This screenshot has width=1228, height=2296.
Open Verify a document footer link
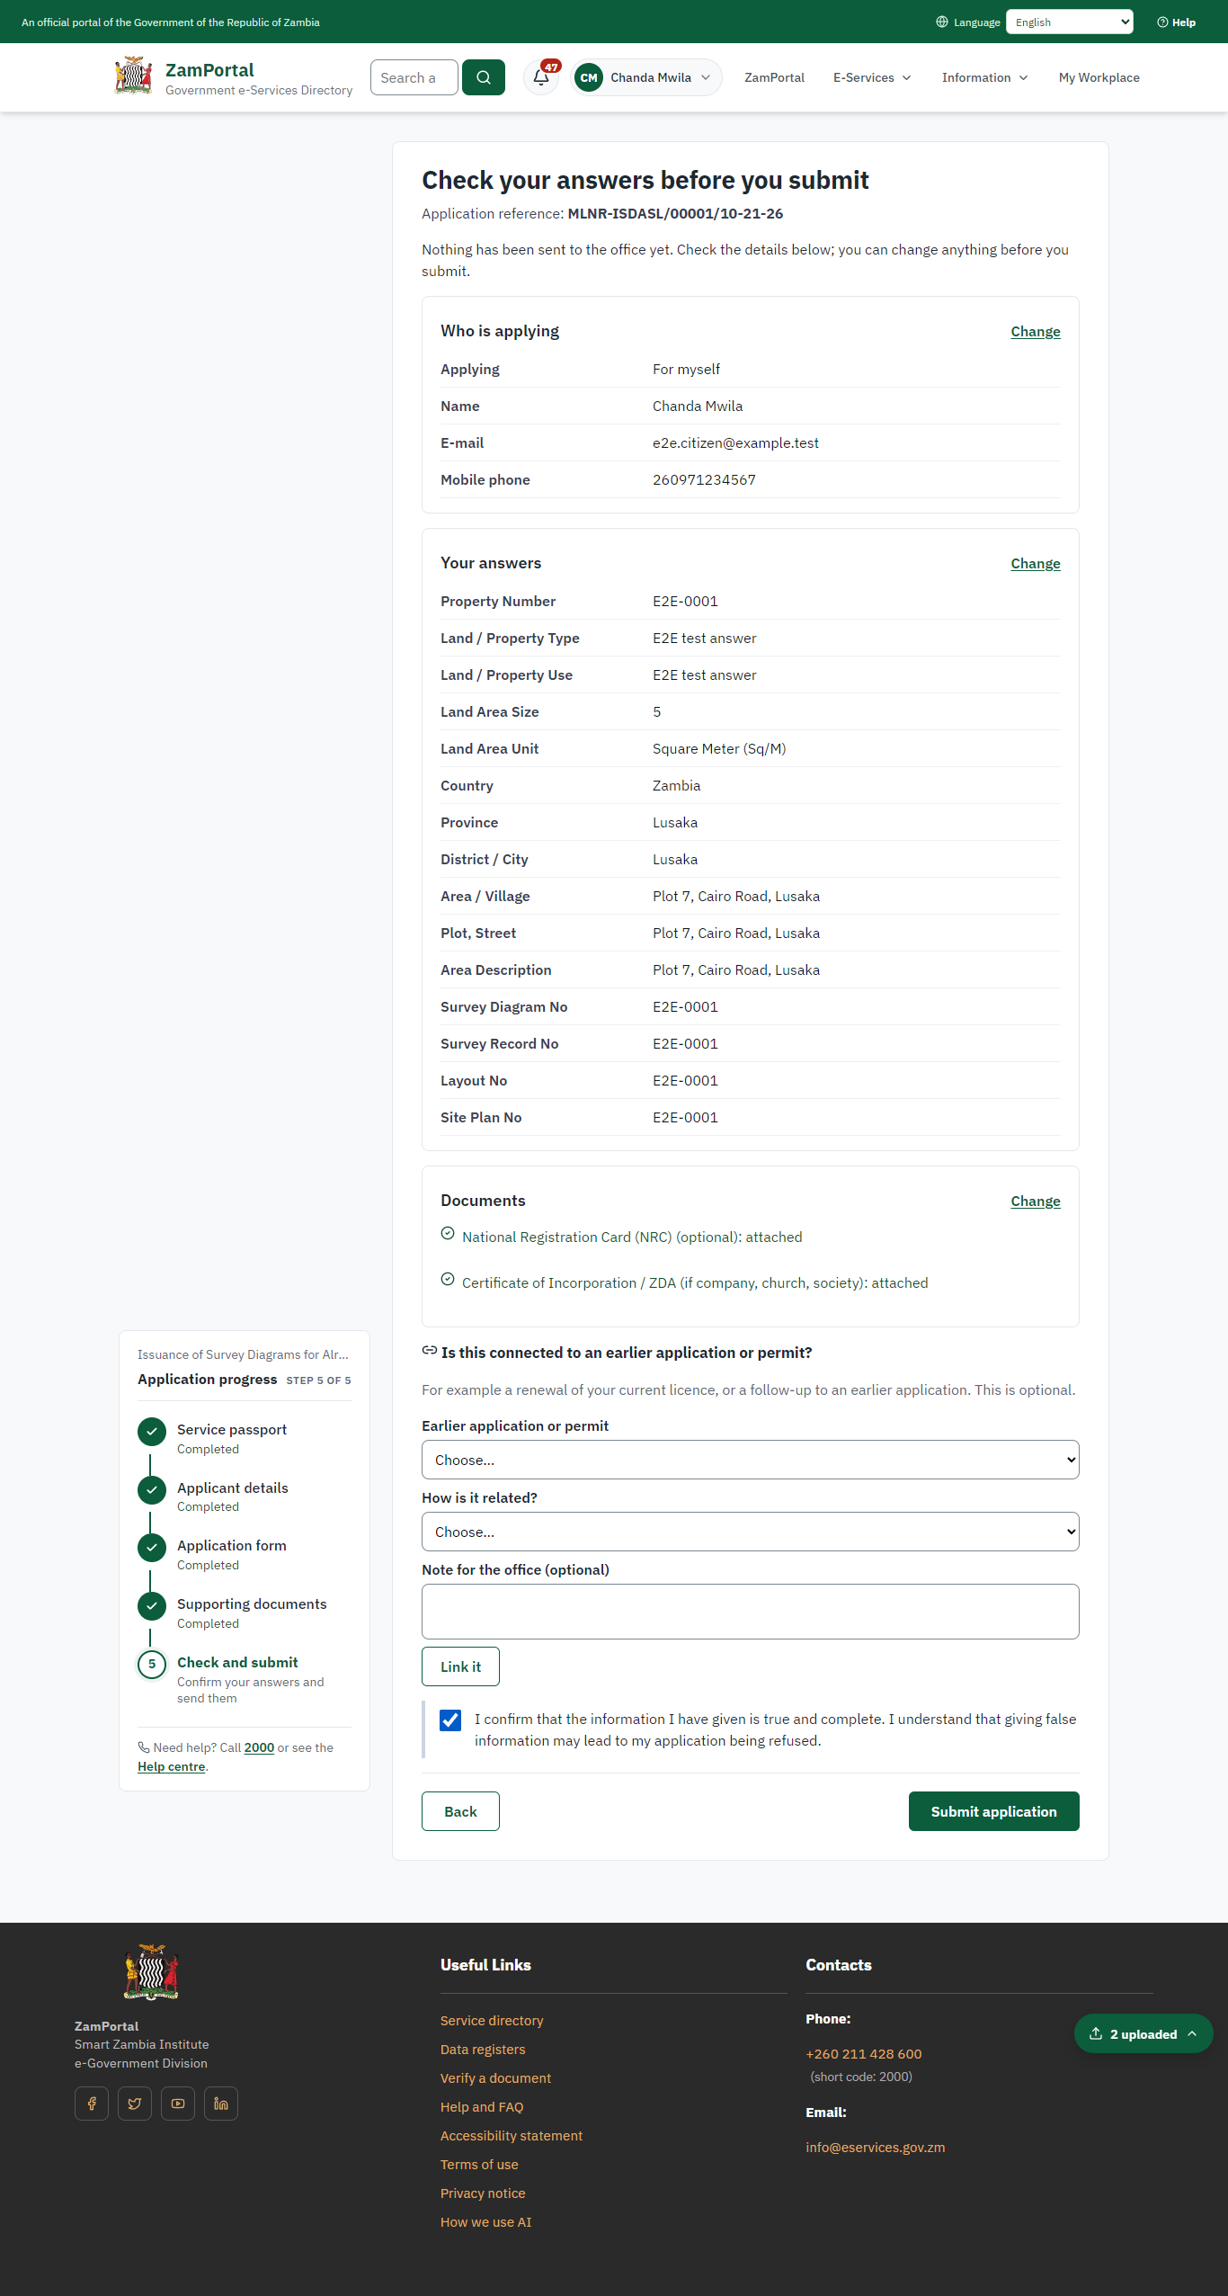click(x=495, y=2078)
